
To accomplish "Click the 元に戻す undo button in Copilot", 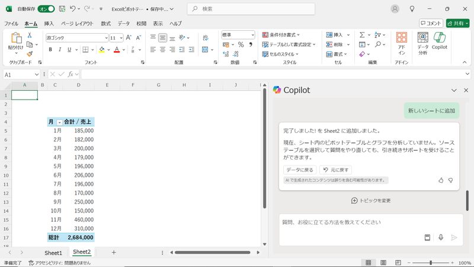I will click(335, 170).
